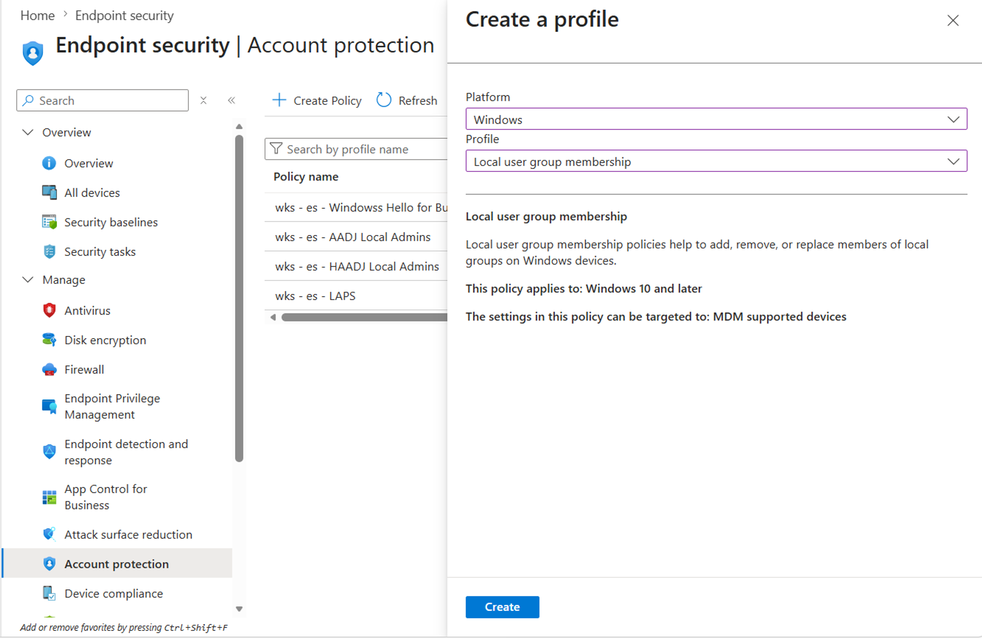Click the policy list horizontal scrollbar thumb
Screen dimensions: 982x638
point(364,317)
